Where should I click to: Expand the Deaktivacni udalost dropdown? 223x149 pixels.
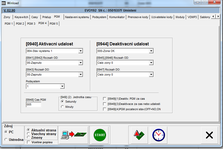(x=151, y=51)
